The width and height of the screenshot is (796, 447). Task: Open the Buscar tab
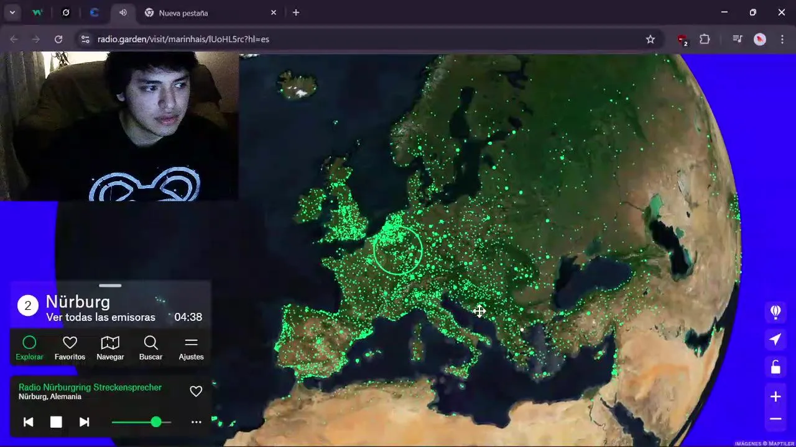pos(150,348)
